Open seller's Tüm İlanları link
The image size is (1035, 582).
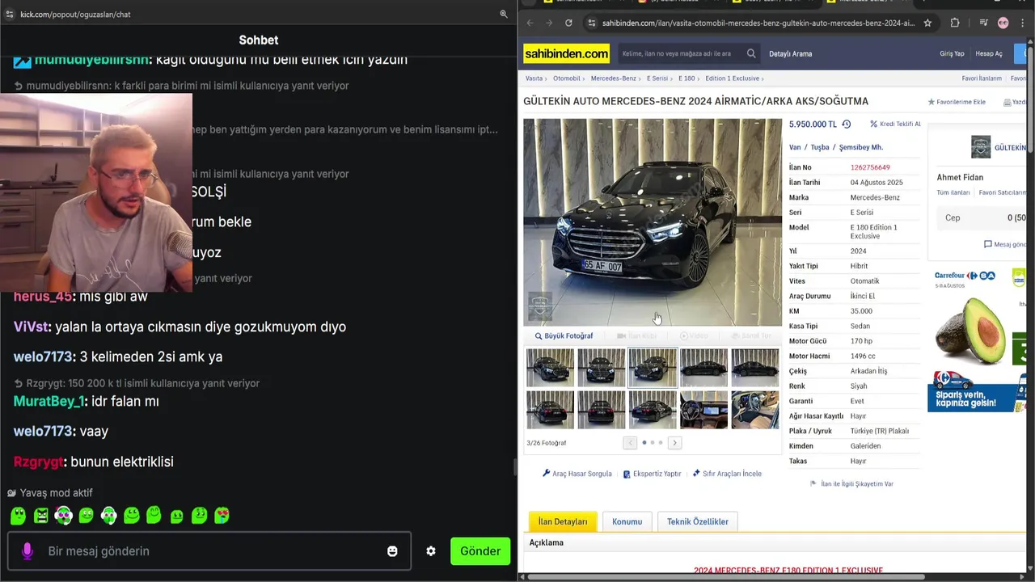[x=953, y=192]
